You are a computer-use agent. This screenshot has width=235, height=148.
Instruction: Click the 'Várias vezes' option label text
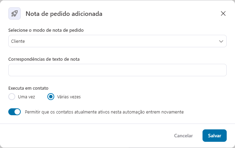pos(69,97)
